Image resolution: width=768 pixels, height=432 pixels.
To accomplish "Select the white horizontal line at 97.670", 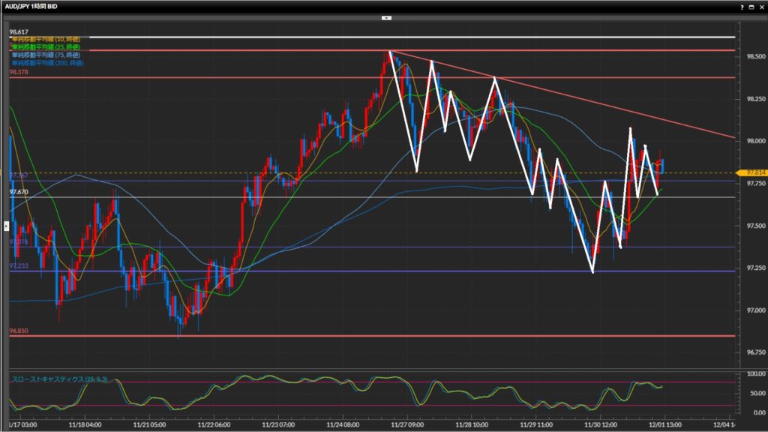I will [x=375, y=197].
